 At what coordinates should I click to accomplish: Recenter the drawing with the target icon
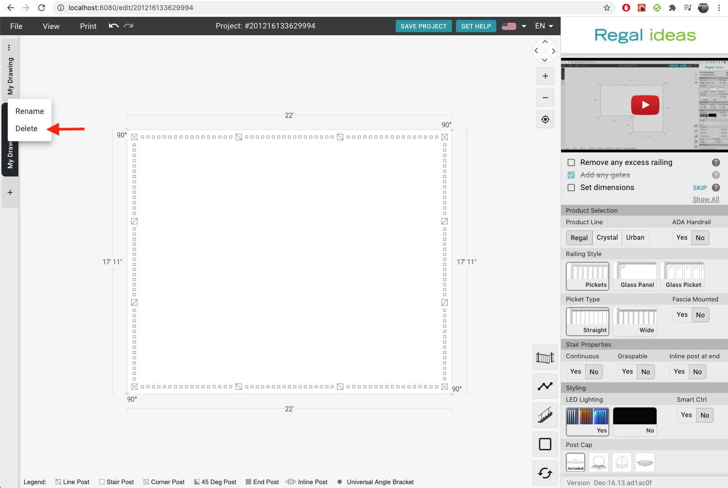click(x=545, y=120)
